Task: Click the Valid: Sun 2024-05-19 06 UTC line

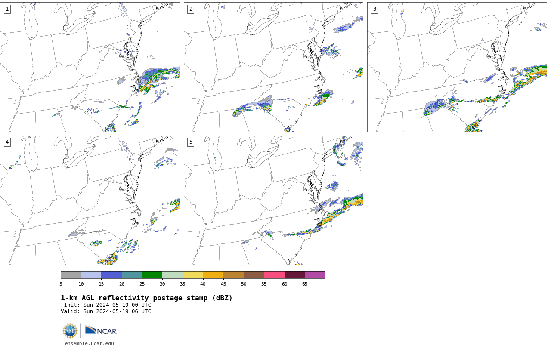Action: pos(105,311)
